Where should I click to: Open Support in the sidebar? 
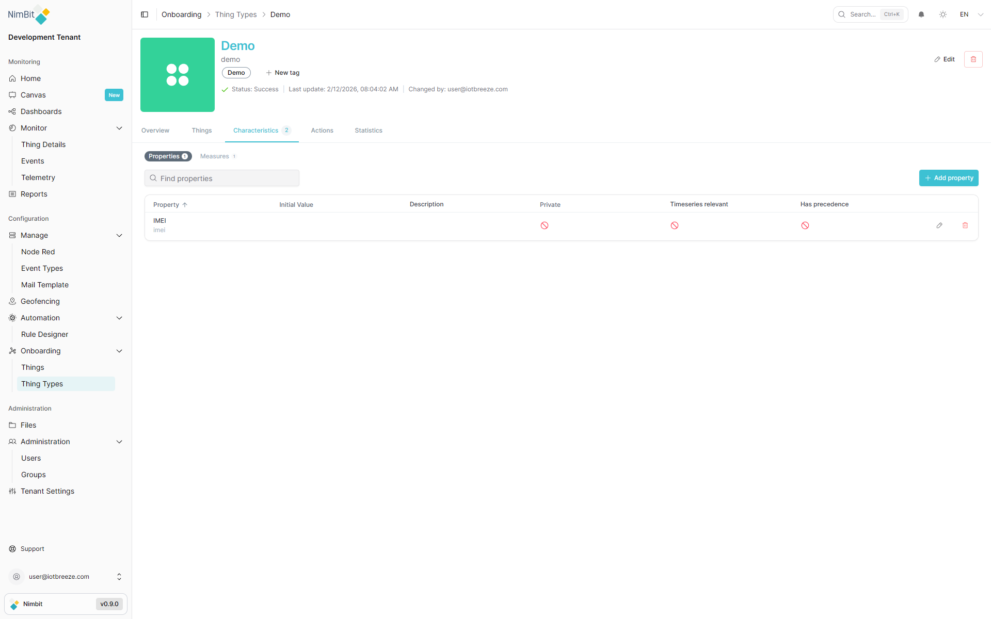(32, 549)
